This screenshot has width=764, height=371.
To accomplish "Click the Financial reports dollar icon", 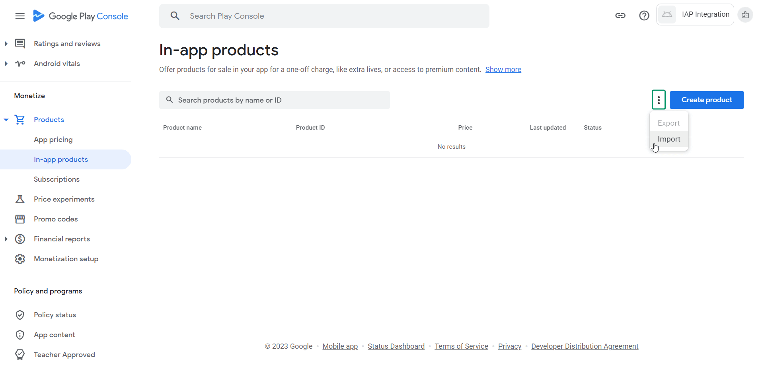I will 20,239.
